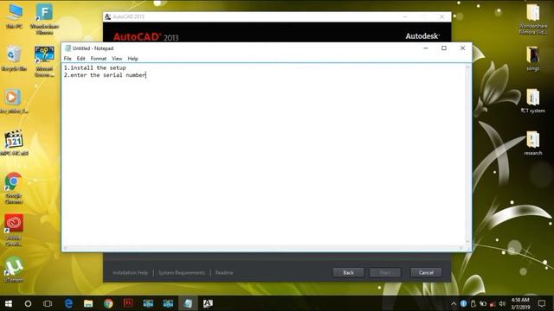554x311 pixels.
Task: Click the Notepad title bar icon
Action: pyautogui.click(x=68, y=48)
